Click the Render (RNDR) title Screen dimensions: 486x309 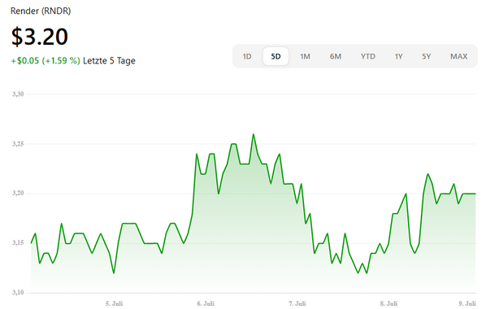tap(41, 11)
